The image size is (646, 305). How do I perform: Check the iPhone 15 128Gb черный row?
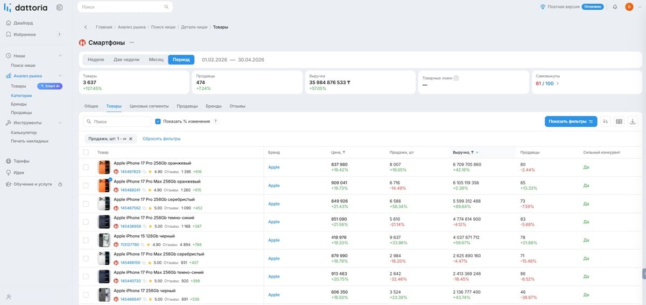86,240
